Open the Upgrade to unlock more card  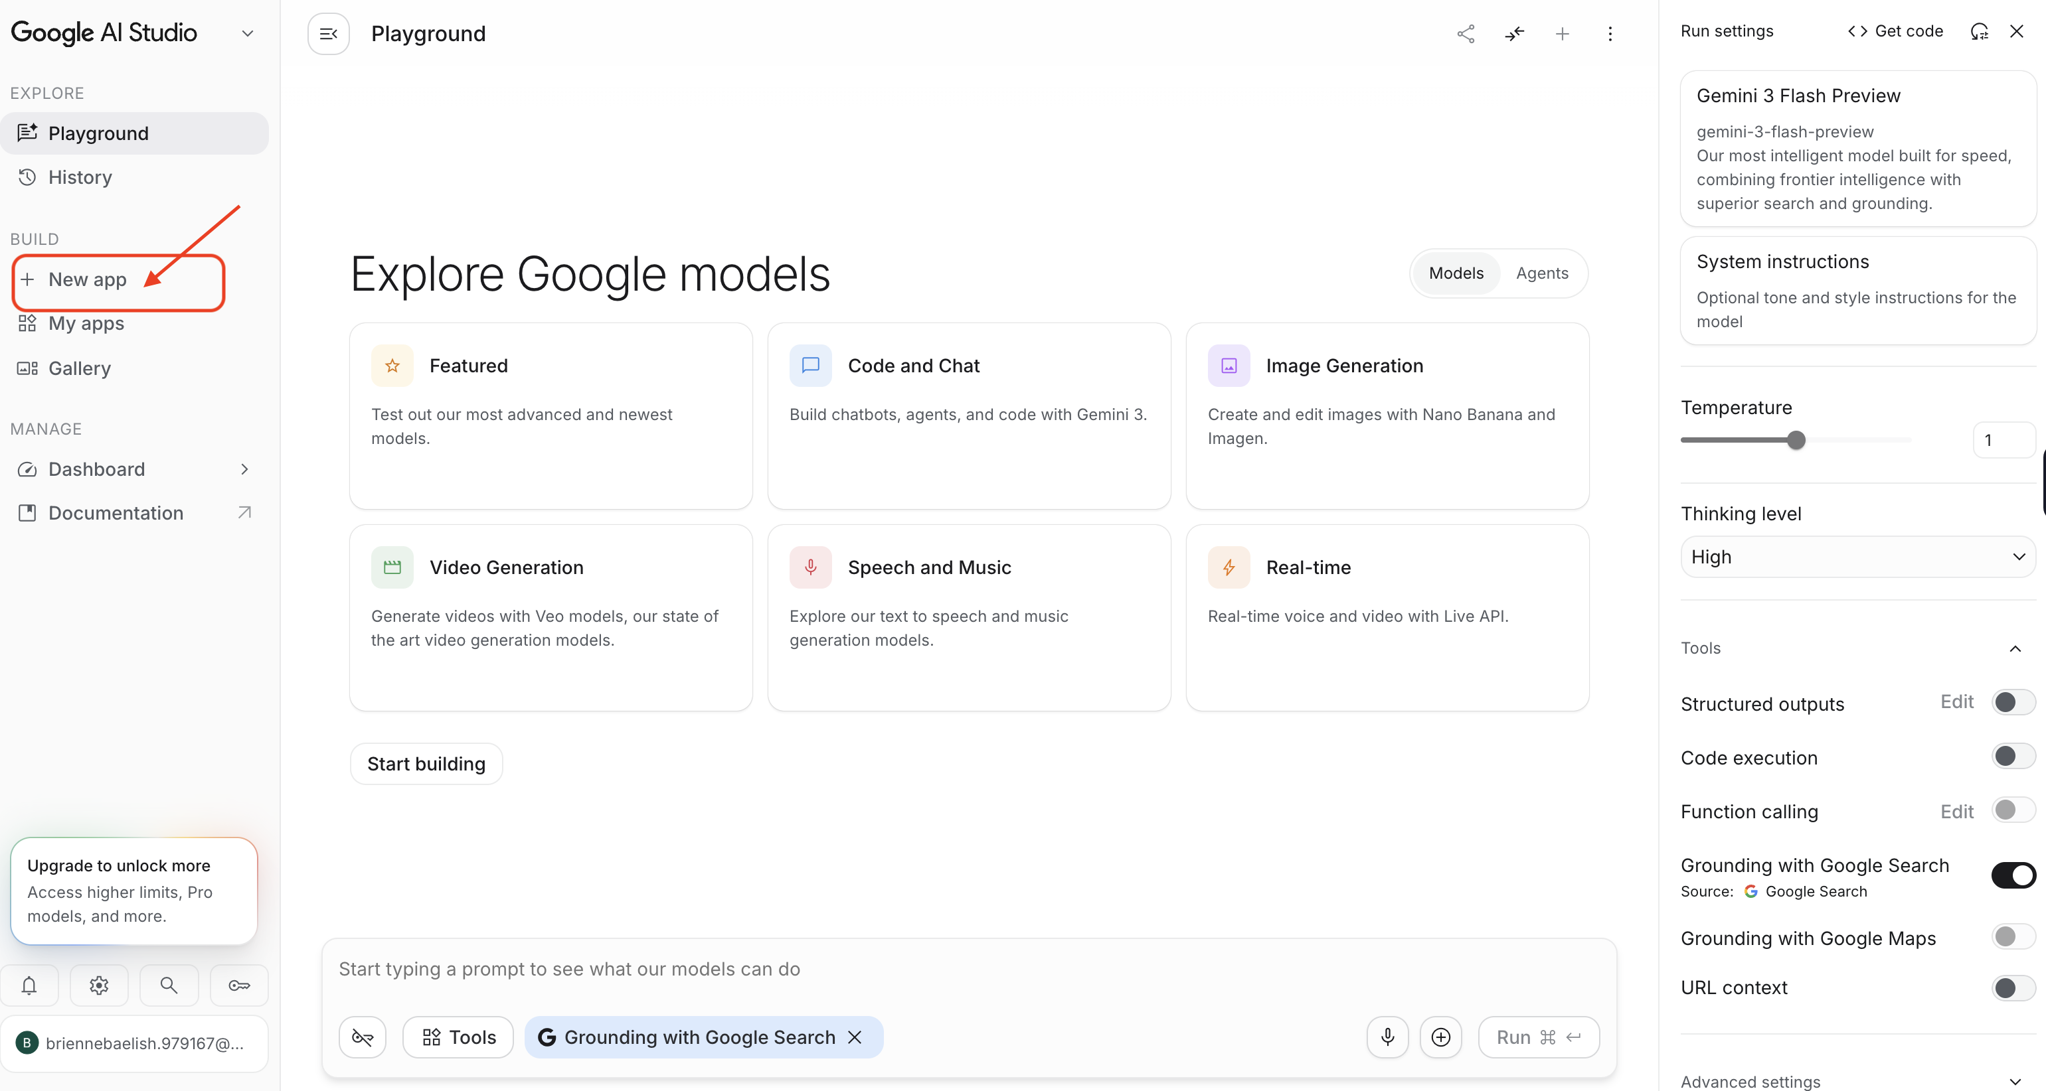pos(134,891)
